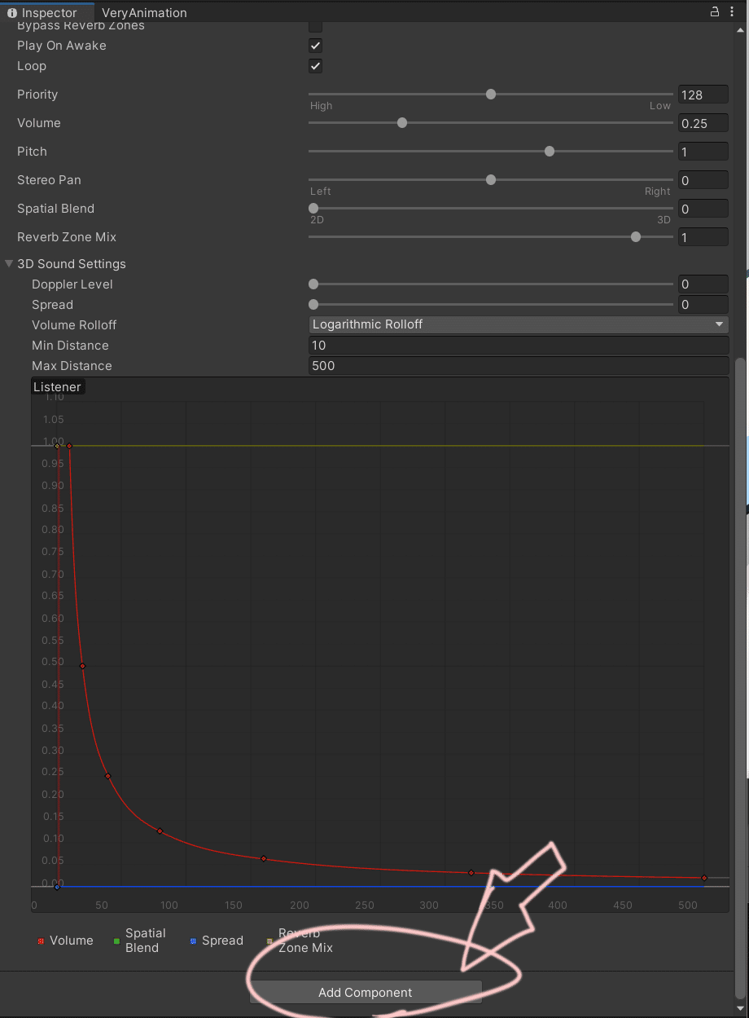
Task: Open the Volume Rolloff dropdown
Action: pyautogui.click(x=518, y=324)
